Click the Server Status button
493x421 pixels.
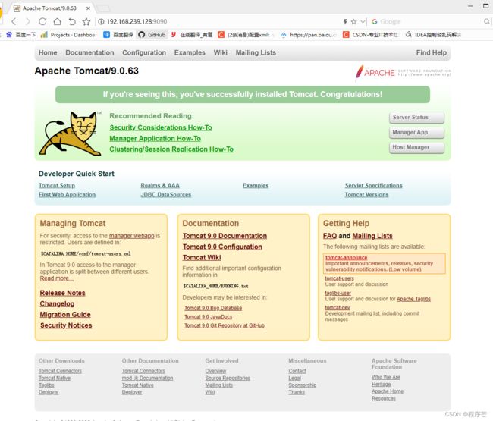click(416, 118)
